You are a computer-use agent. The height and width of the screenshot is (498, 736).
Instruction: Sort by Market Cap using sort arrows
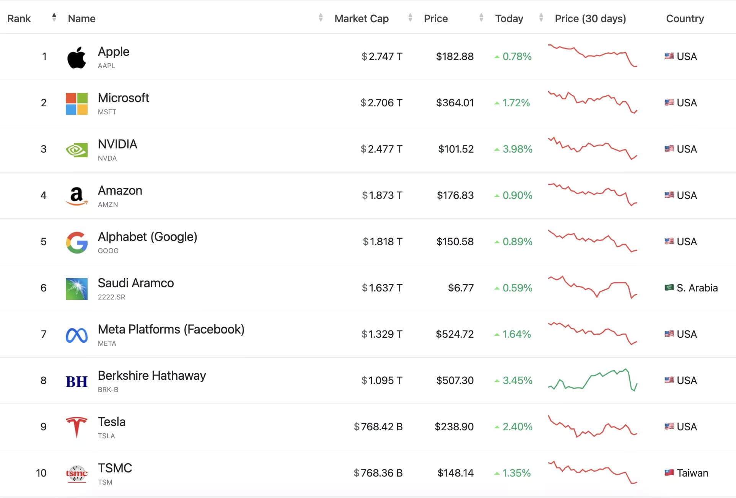410,17
